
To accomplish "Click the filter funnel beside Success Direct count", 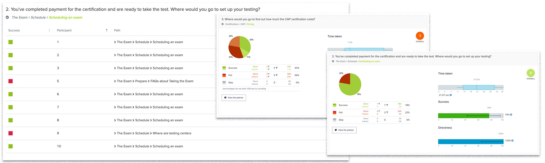I will 379,104.
